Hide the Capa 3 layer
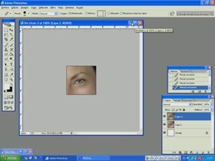This screenshot has width=215, height=161. point(165,116)
